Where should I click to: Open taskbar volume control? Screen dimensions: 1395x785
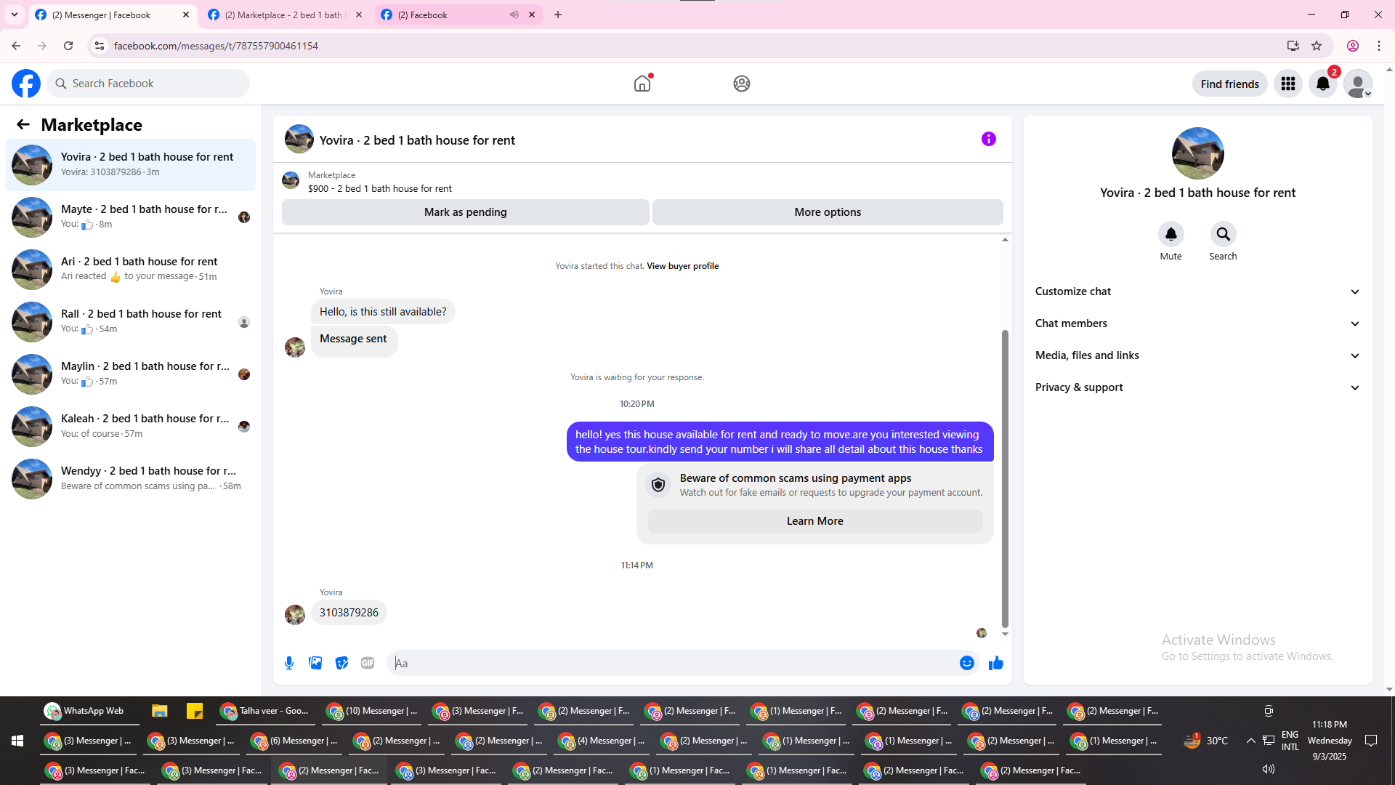pos(1269,769)
